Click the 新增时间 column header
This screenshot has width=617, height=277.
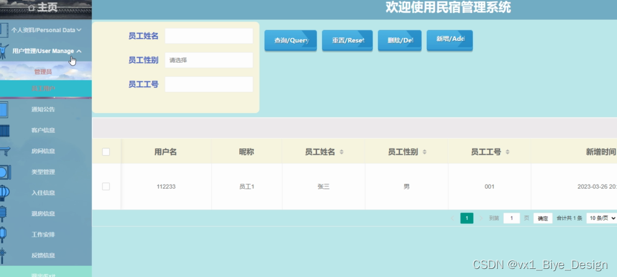(x=600, y=152)
